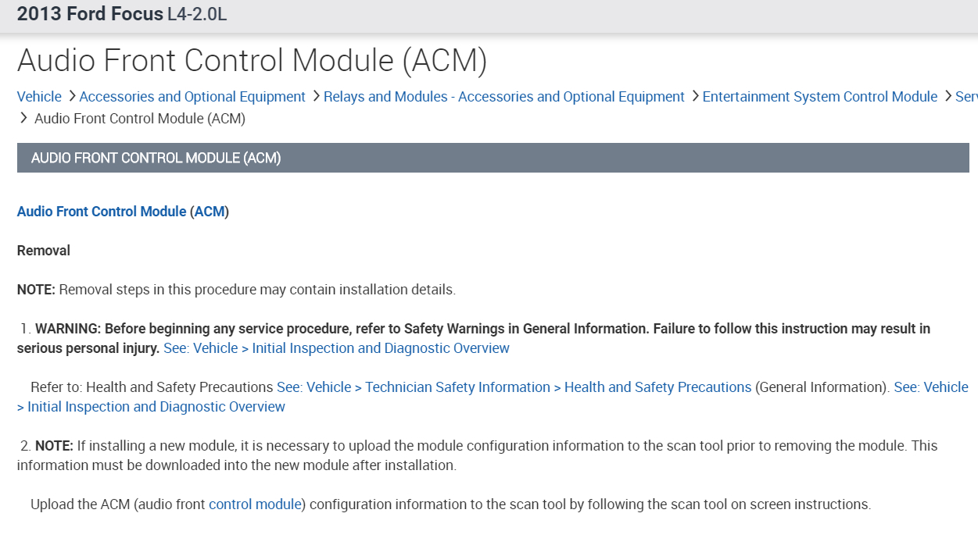Click the large Audio Front Control Module heading
The image size is (978, 556).
click(x=252, y=61)
